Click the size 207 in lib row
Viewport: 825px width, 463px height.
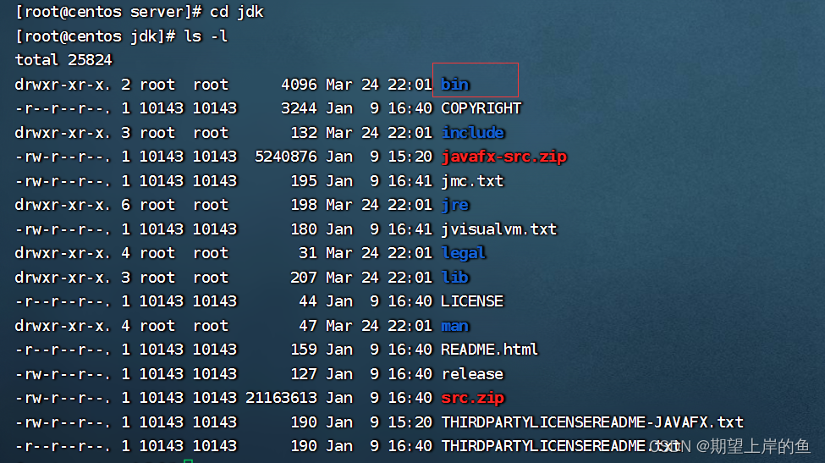point(304,278)
